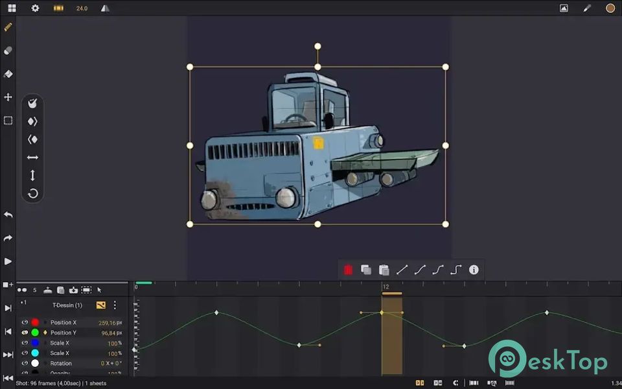Click the dashed frame icon in layer toolbar
This screenshot has height=389, width=622.
tap(86, 290)
